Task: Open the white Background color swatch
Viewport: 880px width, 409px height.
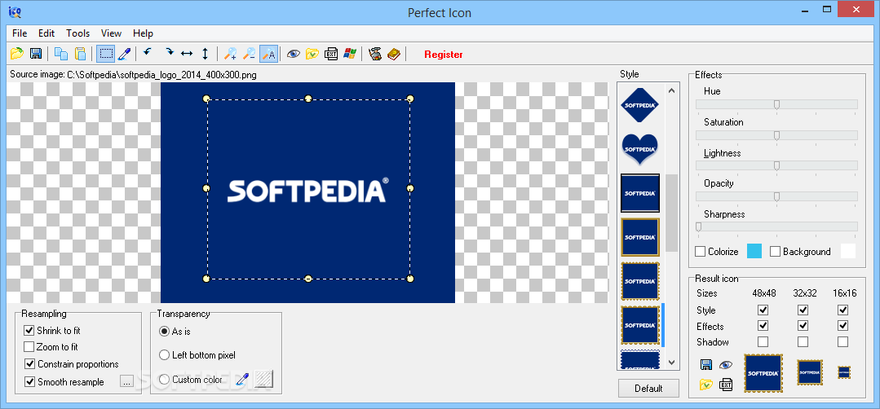Action: (x=848, y=252)
